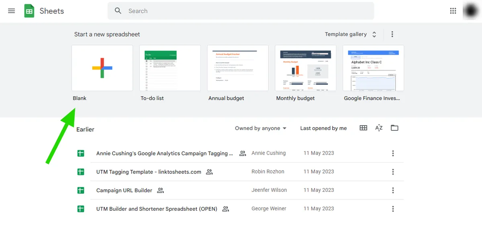Open the To-do list template

click(x=170, y=68)
